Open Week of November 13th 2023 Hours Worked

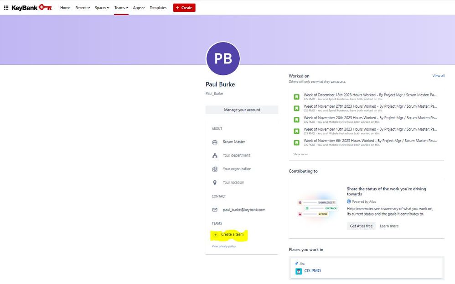(370, 129)
